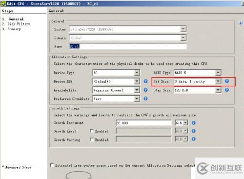
Task: Click the help icon next to Set Size
Action: pos(227,81)
